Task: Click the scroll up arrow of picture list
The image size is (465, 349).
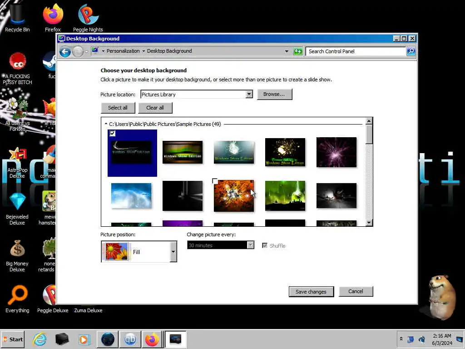Action: pyautogui.click(x=369, y=121)
